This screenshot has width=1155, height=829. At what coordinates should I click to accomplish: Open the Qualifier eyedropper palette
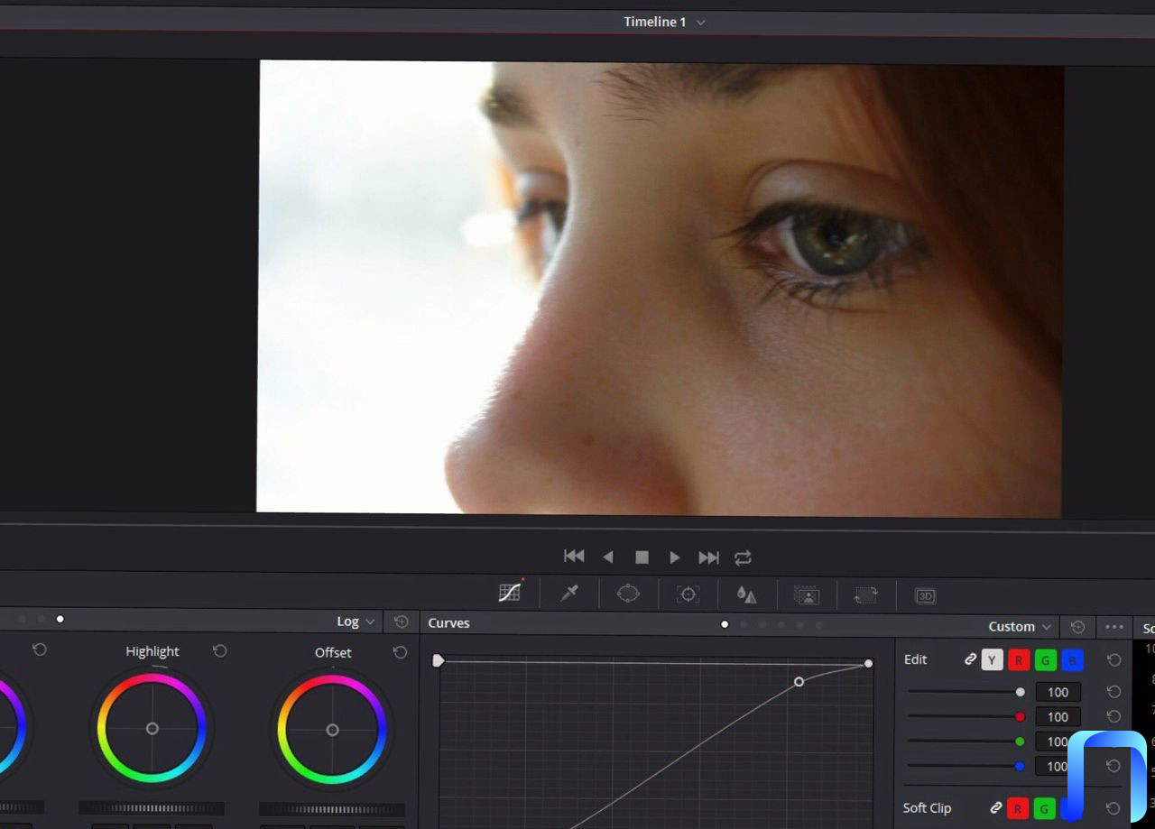[569, 594]
